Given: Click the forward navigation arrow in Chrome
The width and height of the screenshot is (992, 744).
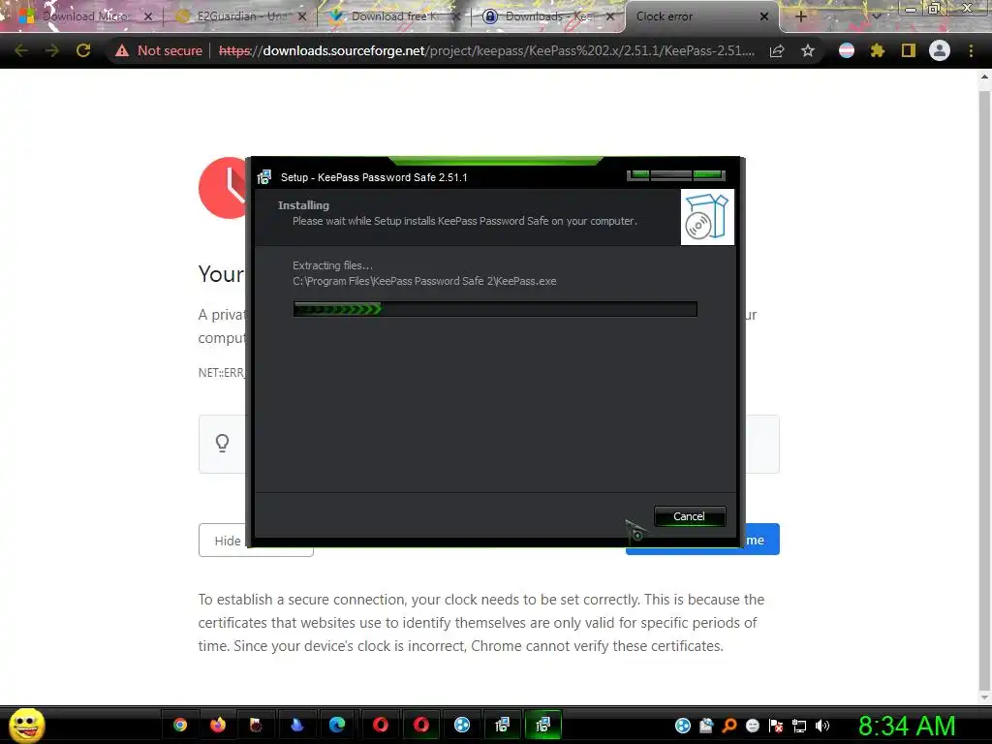Looking at the screenshot, I should (52, 50).
